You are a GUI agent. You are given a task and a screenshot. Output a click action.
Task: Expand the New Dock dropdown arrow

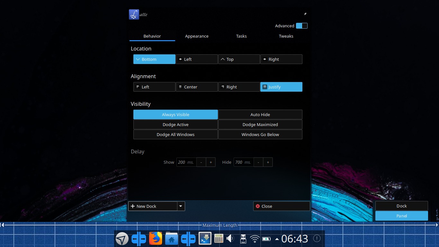(x=181, y=206)
